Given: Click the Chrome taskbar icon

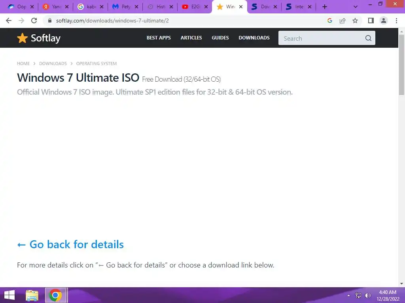Looking at the screenshot, I should (55, 295).
